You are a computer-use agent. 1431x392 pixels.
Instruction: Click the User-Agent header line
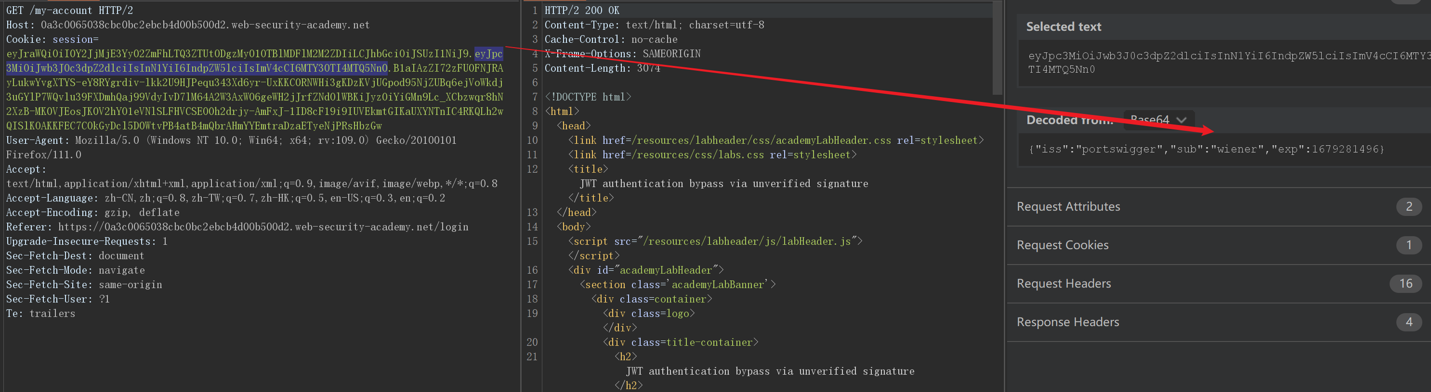(231, 140)
